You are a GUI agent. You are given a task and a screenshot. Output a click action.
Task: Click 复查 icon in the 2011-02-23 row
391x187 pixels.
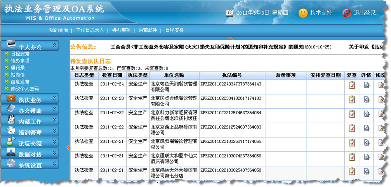coord(352,100)
